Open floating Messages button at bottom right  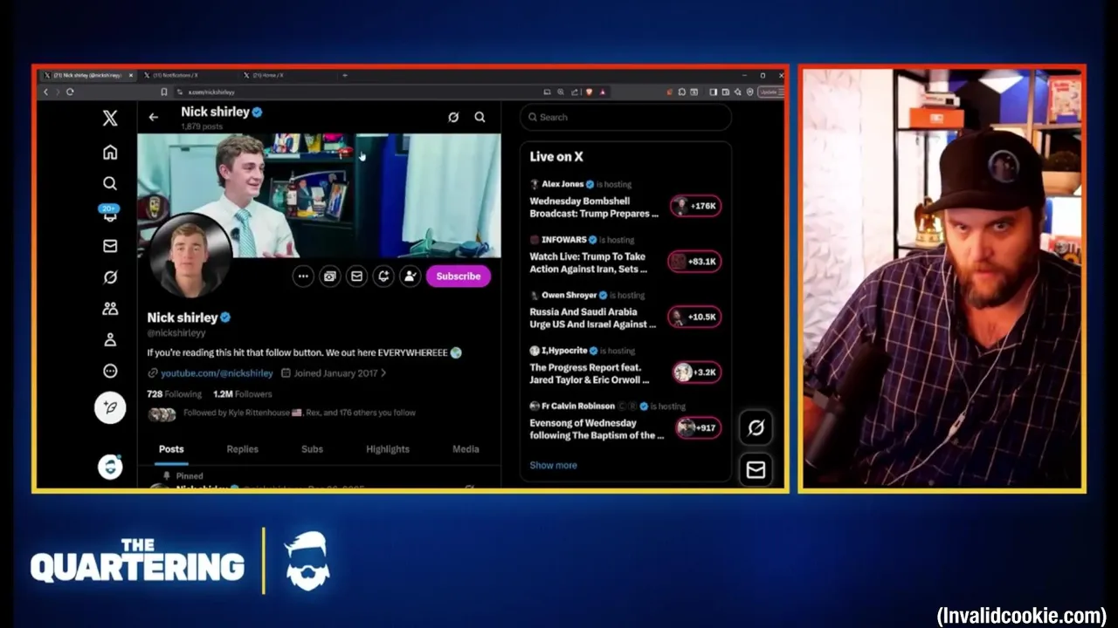pos(756,470)
